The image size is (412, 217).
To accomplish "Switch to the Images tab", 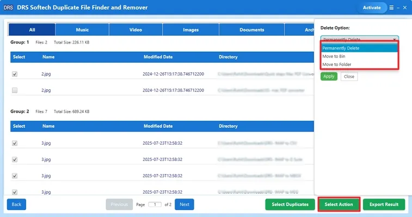I will point(190,30).
